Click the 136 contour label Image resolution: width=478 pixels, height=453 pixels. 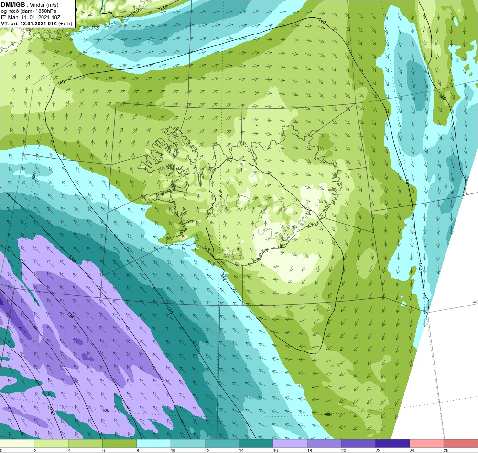point(70,315)
